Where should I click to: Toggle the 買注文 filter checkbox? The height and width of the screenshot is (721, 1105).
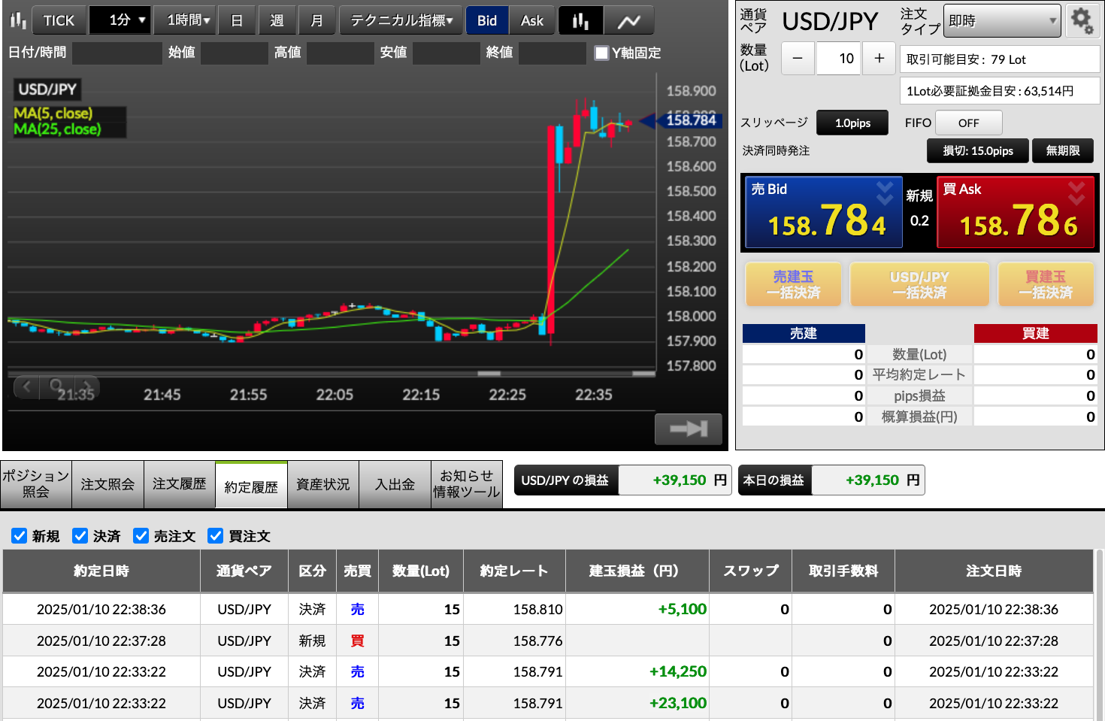[x=216, y=535]
